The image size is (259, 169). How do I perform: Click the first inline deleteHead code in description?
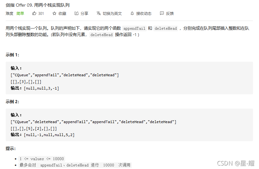[x=166, y=28]
